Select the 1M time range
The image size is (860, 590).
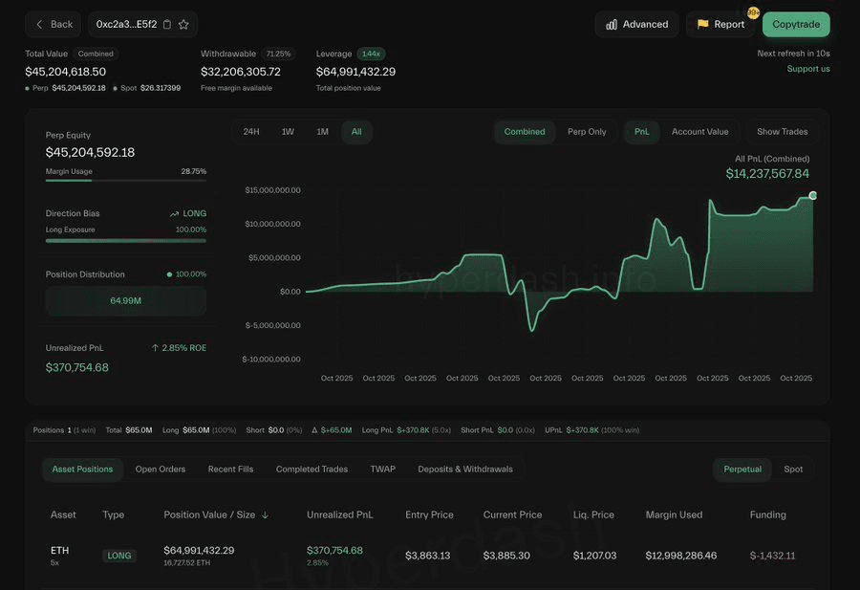322,132
